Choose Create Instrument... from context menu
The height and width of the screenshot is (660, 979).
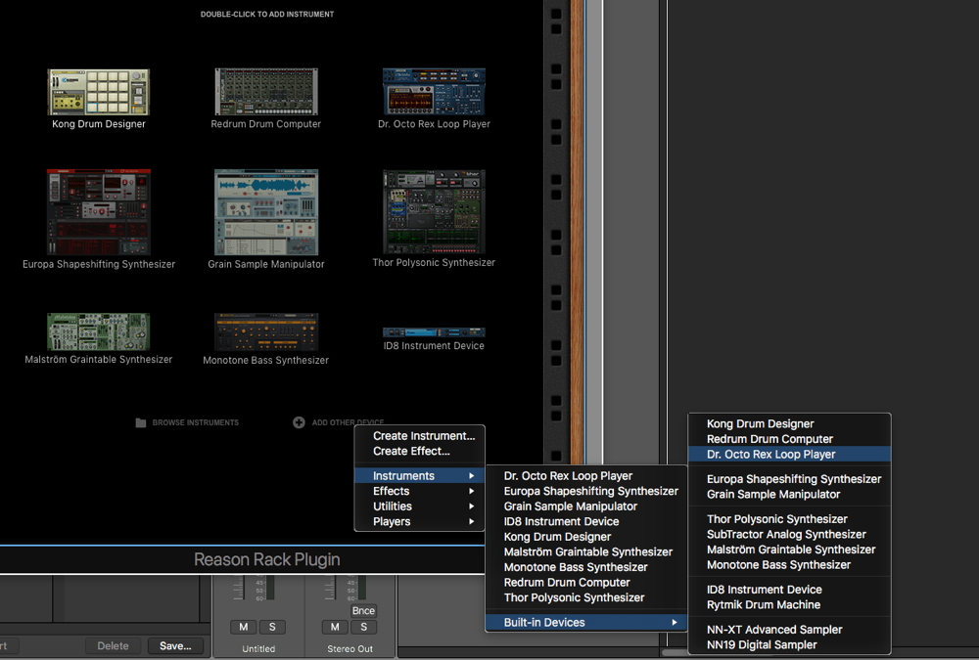423,436
